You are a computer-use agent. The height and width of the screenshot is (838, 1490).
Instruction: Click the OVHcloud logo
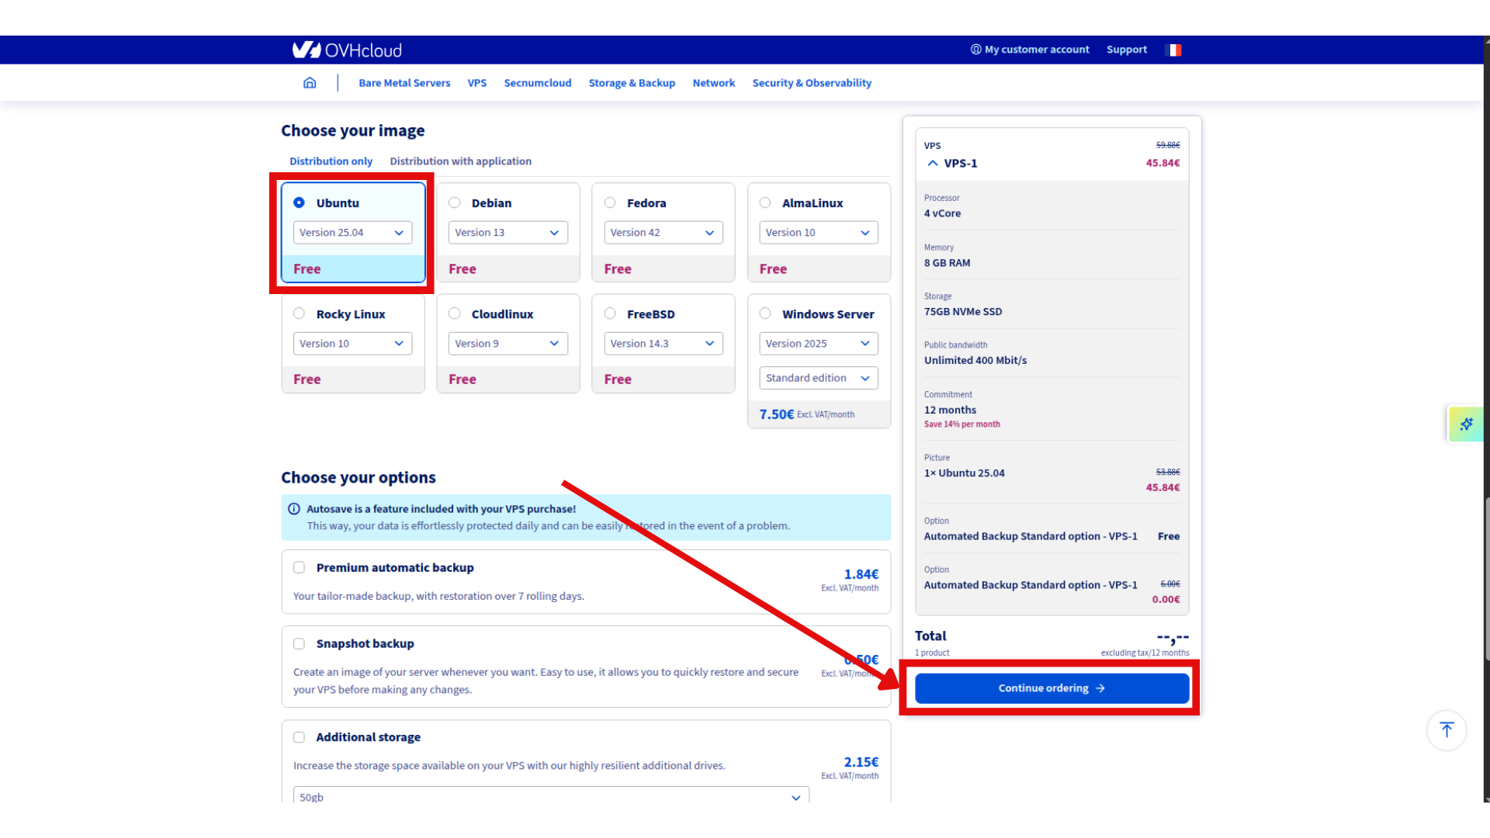[346, 50]
